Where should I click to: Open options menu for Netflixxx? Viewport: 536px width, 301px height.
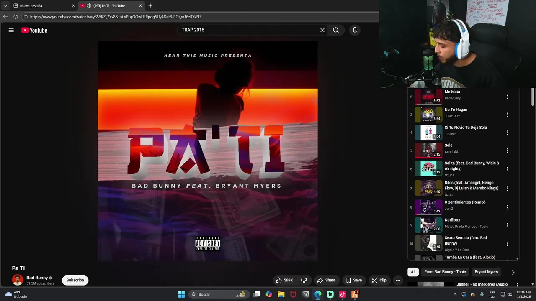[x=507, y=225]
